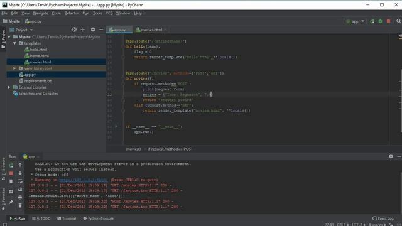Toggle soft-wrap in the Run console

pos(20,181)
